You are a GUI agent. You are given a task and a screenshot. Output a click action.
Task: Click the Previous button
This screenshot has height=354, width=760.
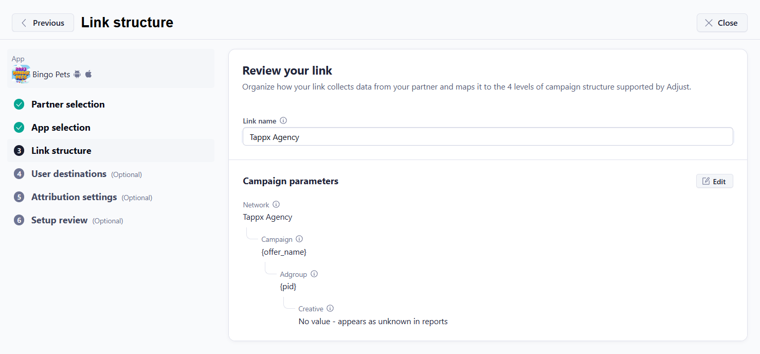point(43,23)
